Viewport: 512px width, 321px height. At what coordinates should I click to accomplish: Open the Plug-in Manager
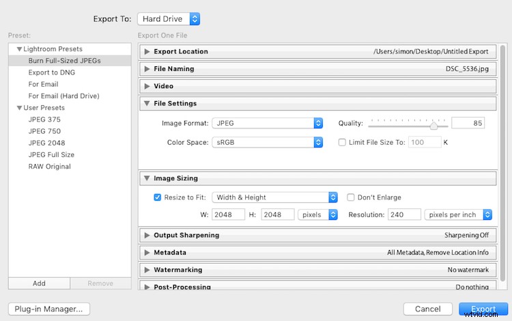pos(49,309)
